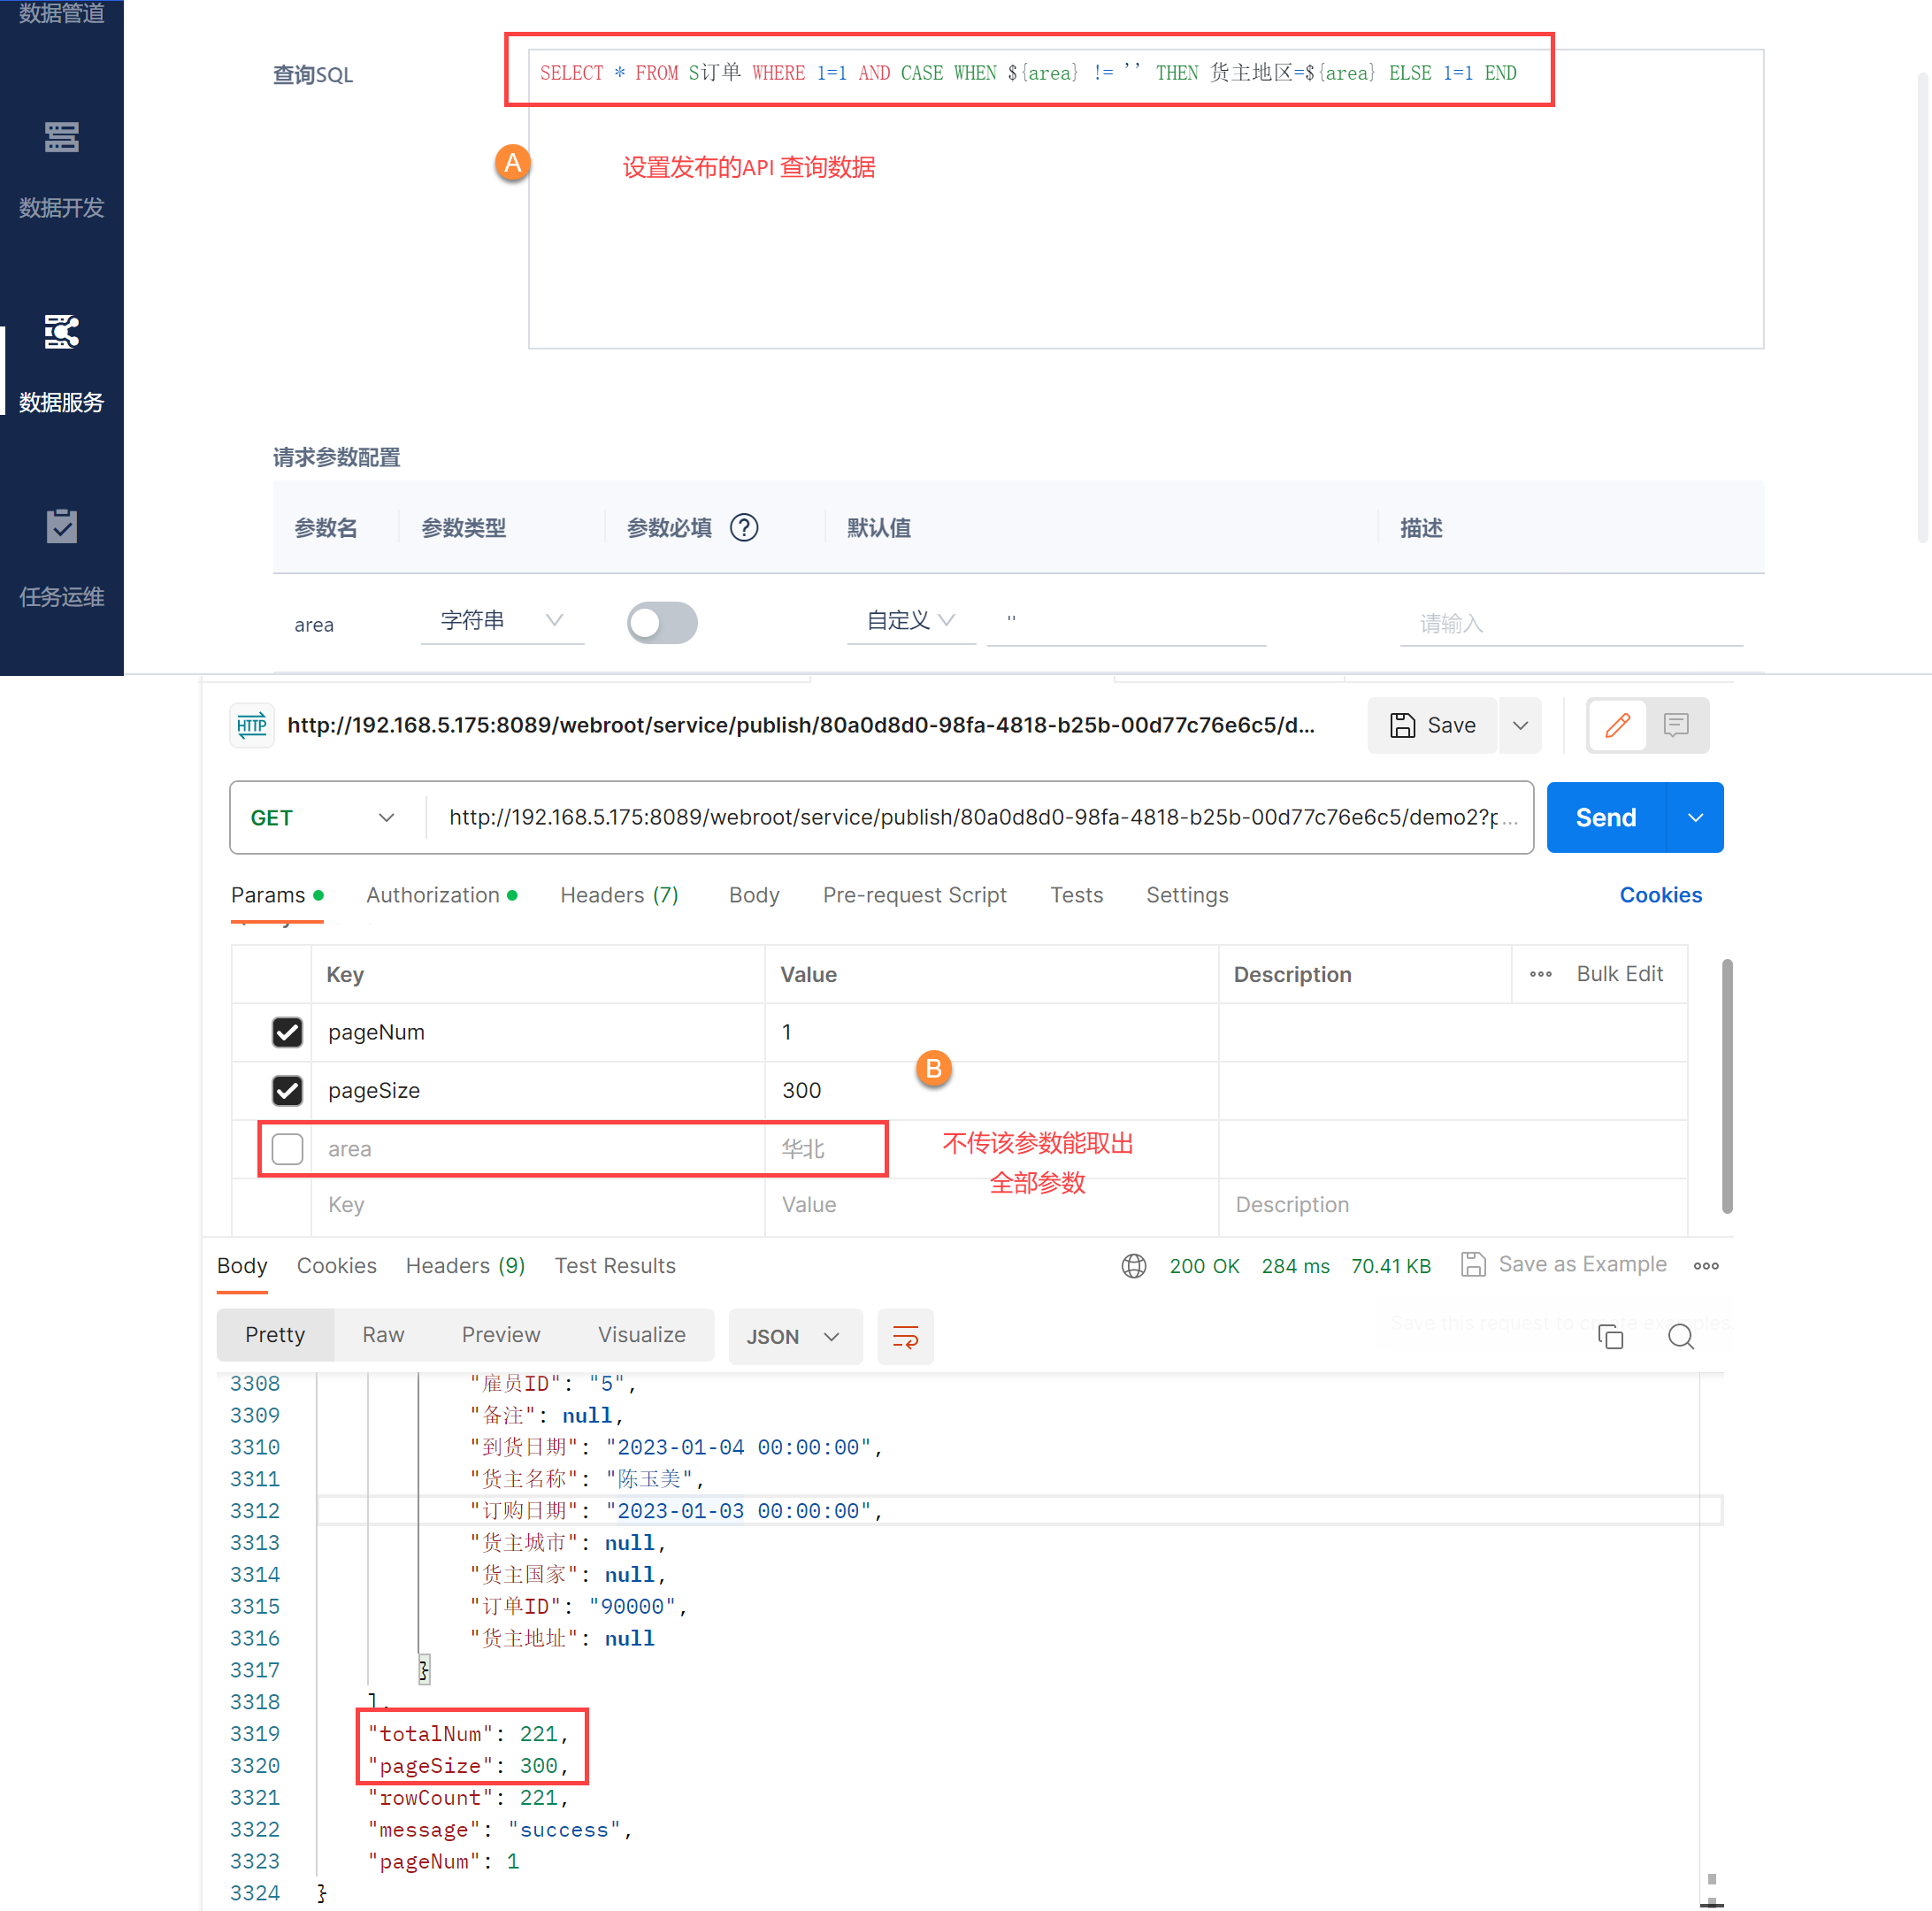The height and width of the screenshot is (1911, 1932).
Task: Click the area default value field
Action: (1126, 621)
